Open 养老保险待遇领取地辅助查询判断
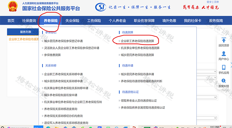This screenshot has width=232, height=128. point(142,81)
